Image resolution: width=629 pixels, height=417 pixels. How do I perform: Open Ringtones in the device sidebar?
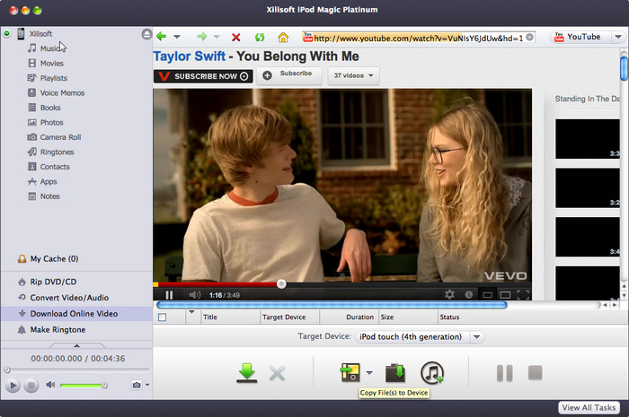point(57,152)
